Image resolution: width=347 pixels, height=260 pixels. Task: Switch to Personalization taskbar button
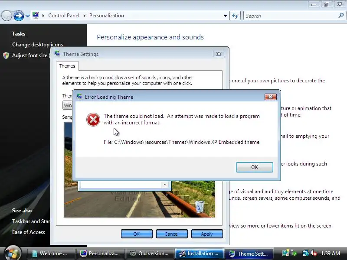100,253
